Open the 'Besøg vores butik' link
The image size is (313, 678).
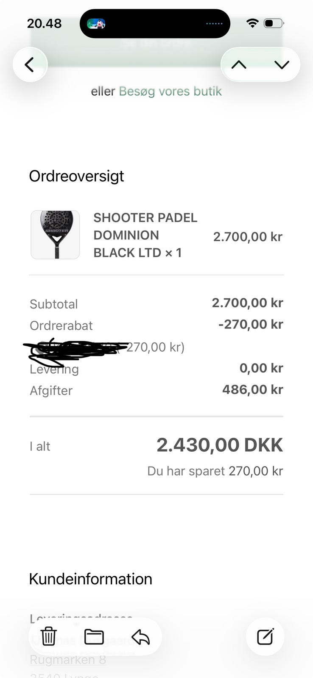pyautogui.click(x=170, y=91)
